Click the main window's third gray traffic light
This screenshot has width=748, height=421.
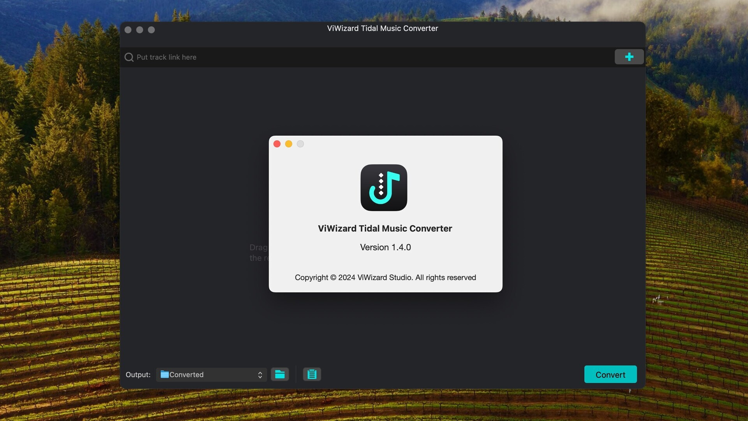click(151, 30)
